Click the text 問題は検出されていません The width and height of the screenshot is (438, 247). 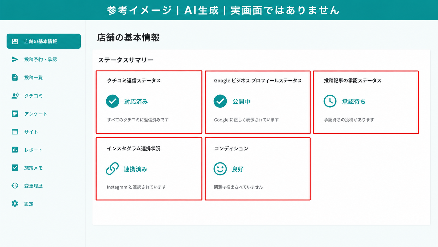click(238, 187)
